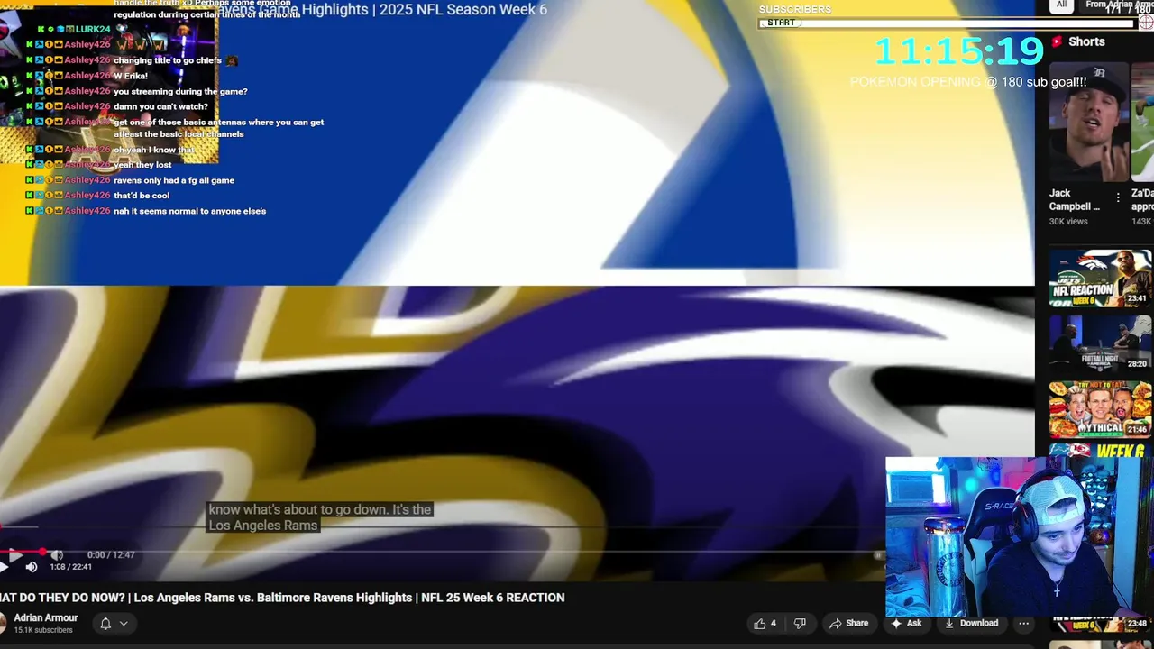Share the Adrian Armour video
The height and width of the screenshot is (649, 1154).
(x=849, y=623)
